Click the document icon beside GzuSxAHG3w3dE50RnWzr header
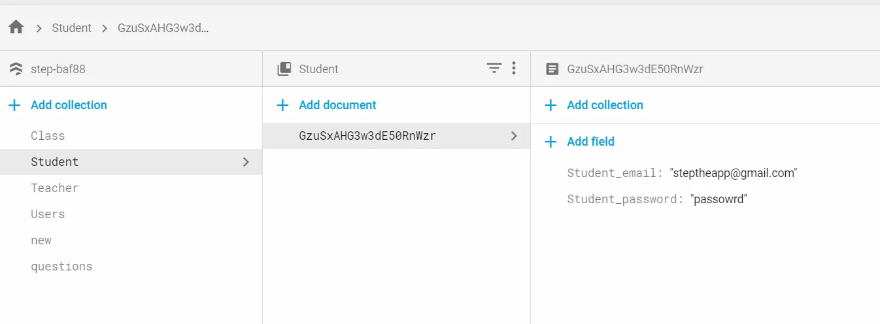Image resolution: width=880 pixels, height=324 pixels. pos(552,69)
